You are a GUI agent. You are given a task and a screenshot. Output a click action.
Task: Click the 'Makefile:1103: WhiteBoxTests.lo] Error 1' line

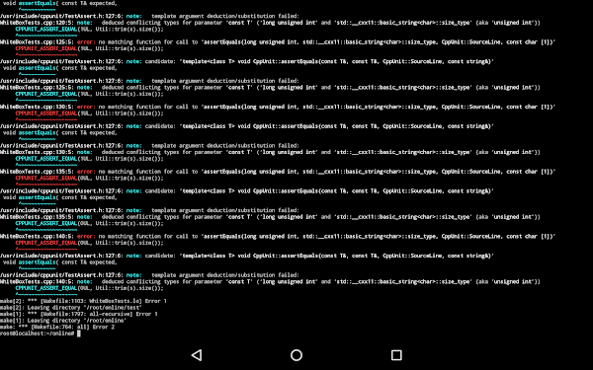[83, 301]
